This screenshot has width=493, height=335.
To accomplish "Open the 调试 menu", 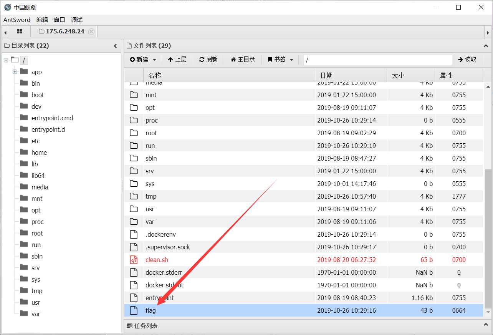I will [x=77, y=20].
